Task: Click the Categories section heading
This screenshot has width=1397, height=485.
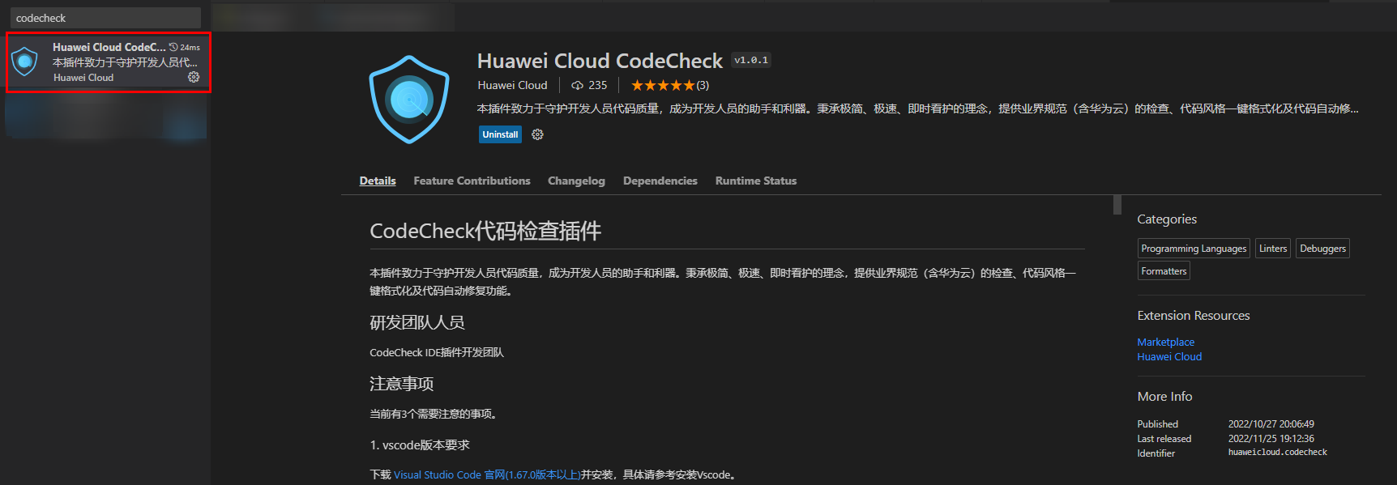Action: (x=1166, y=219)
